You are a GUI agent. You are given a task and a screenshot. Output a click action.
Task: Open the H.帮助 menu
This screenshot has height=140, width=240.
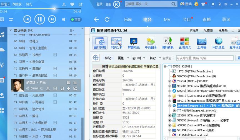[223, 30]
